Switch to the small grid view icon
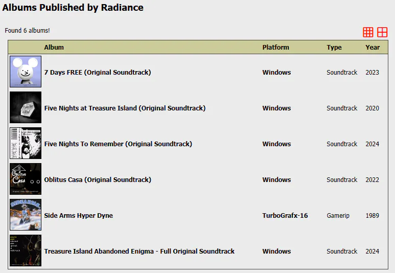The image size is (395, 273). pyautogui.click(x=368, y=32)
